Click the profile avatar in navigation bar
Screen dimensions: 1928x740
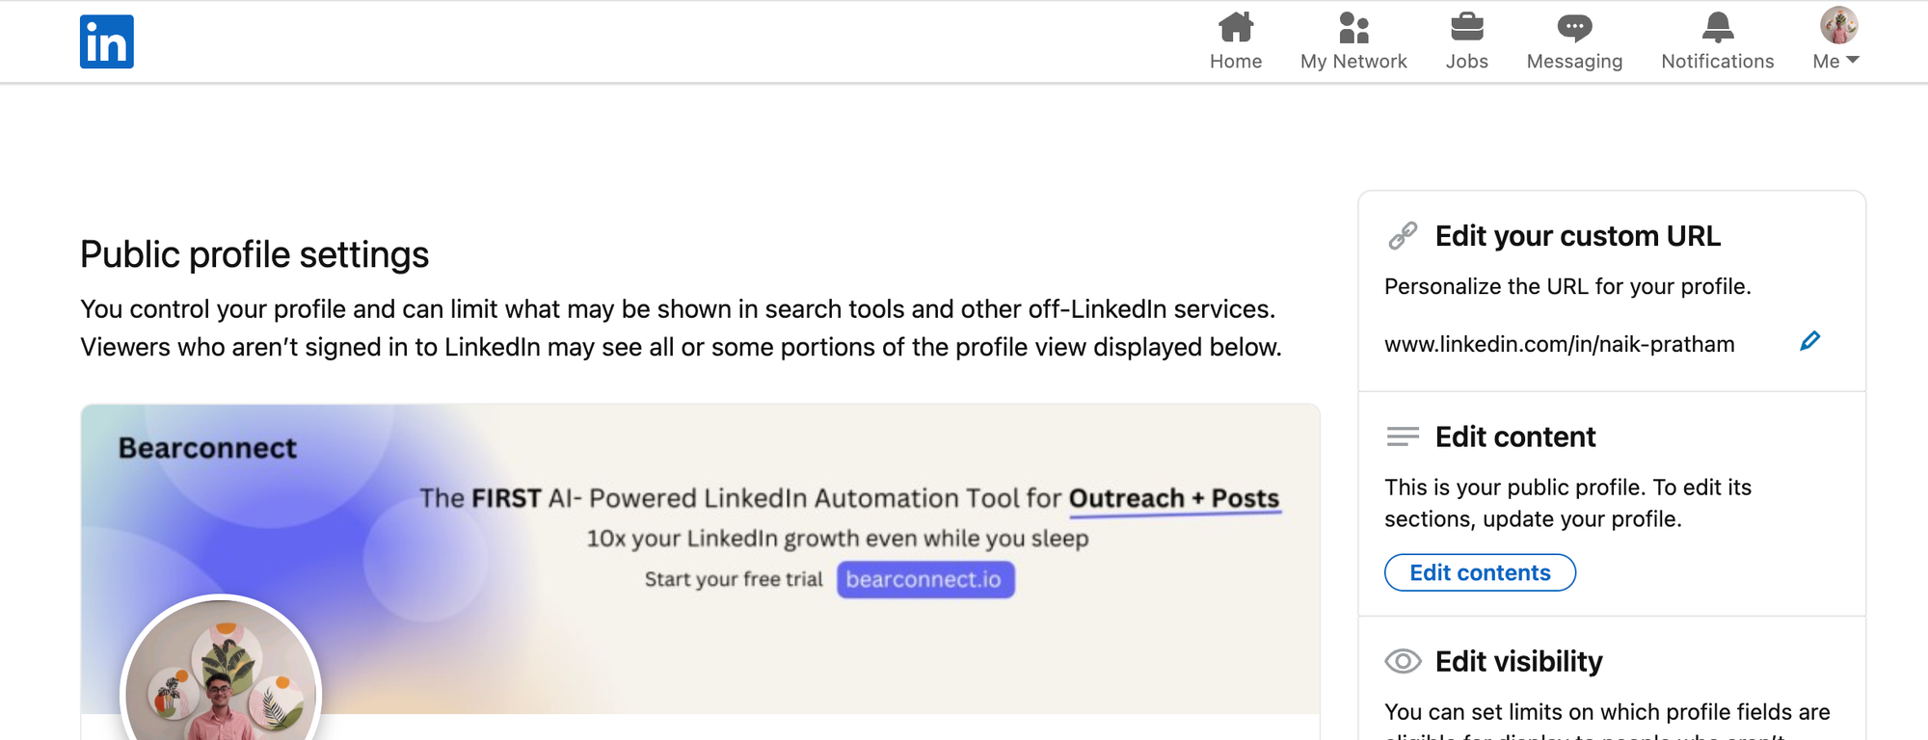coord(1838,26)
